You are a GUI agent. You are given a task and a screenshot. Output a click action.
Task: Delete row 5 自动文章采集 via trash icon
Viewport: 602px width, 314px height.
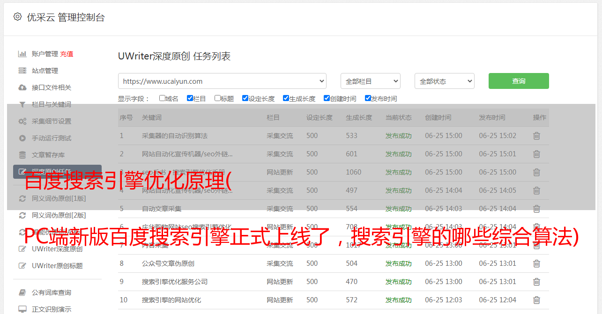tap(536, 209)
